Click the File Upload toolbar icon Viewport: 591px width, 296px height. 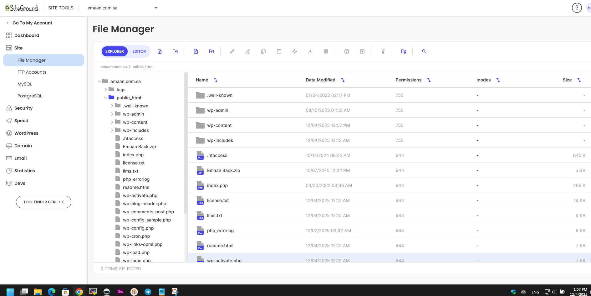coord(196,51)
